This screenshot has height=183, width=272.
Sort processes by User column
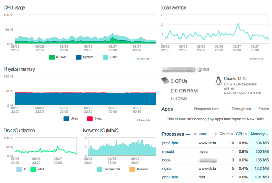[202, 134]
